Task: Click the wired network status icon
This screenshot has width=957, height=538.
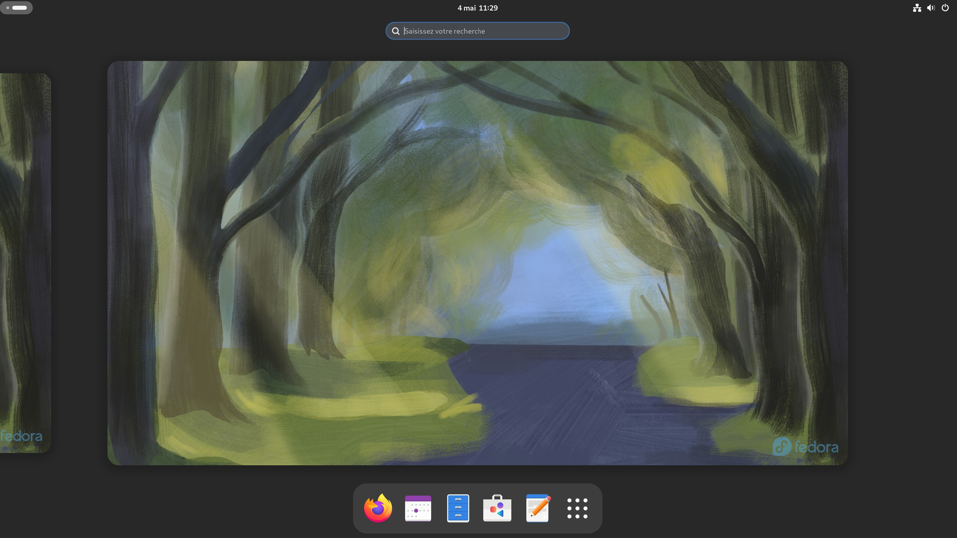Action: coord(917,8)
